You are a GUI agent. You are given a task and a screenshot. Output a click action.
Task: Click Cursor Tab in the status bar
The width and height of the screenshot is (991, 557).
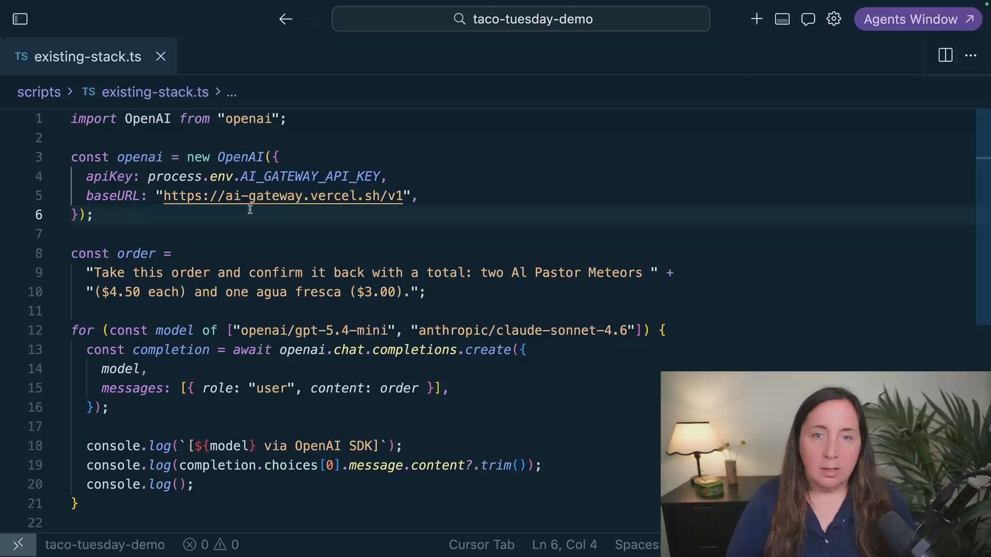tap(482, 545)
